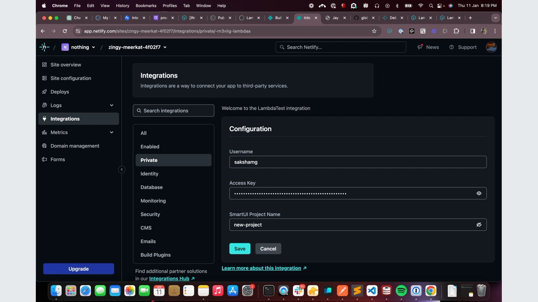Open Chrome side panel icon
The height and width of the screenshot is (302, 538).
[x=473, y=31]
